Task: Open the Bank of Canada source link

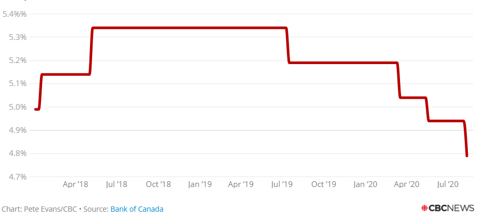Action: tap(137, 209)
